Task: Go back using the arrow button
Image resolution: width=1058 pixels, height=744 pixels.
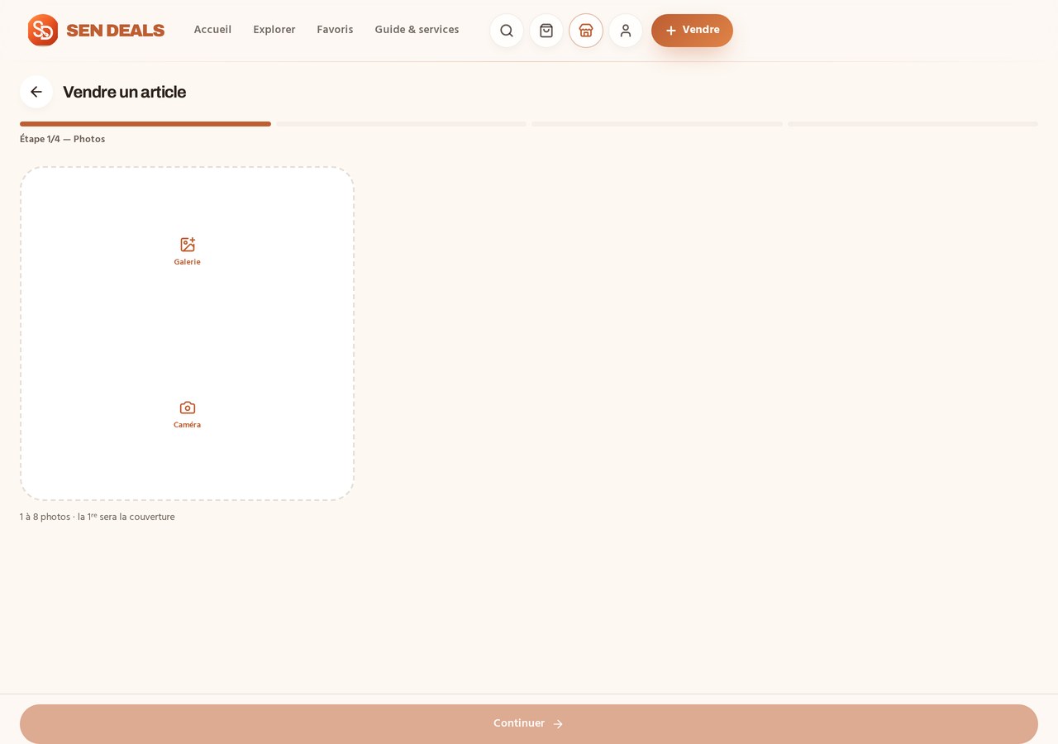Action: click(x=36, y=92)
